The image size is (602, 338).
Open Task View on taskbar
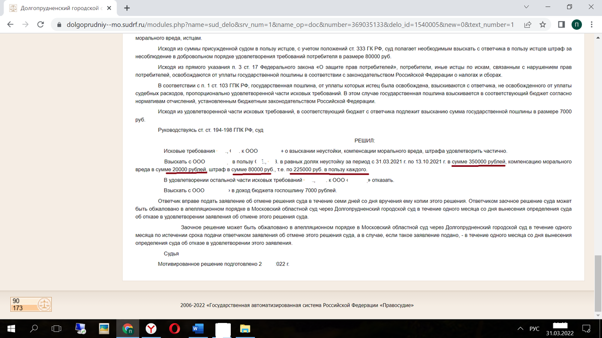pos(56,328)
